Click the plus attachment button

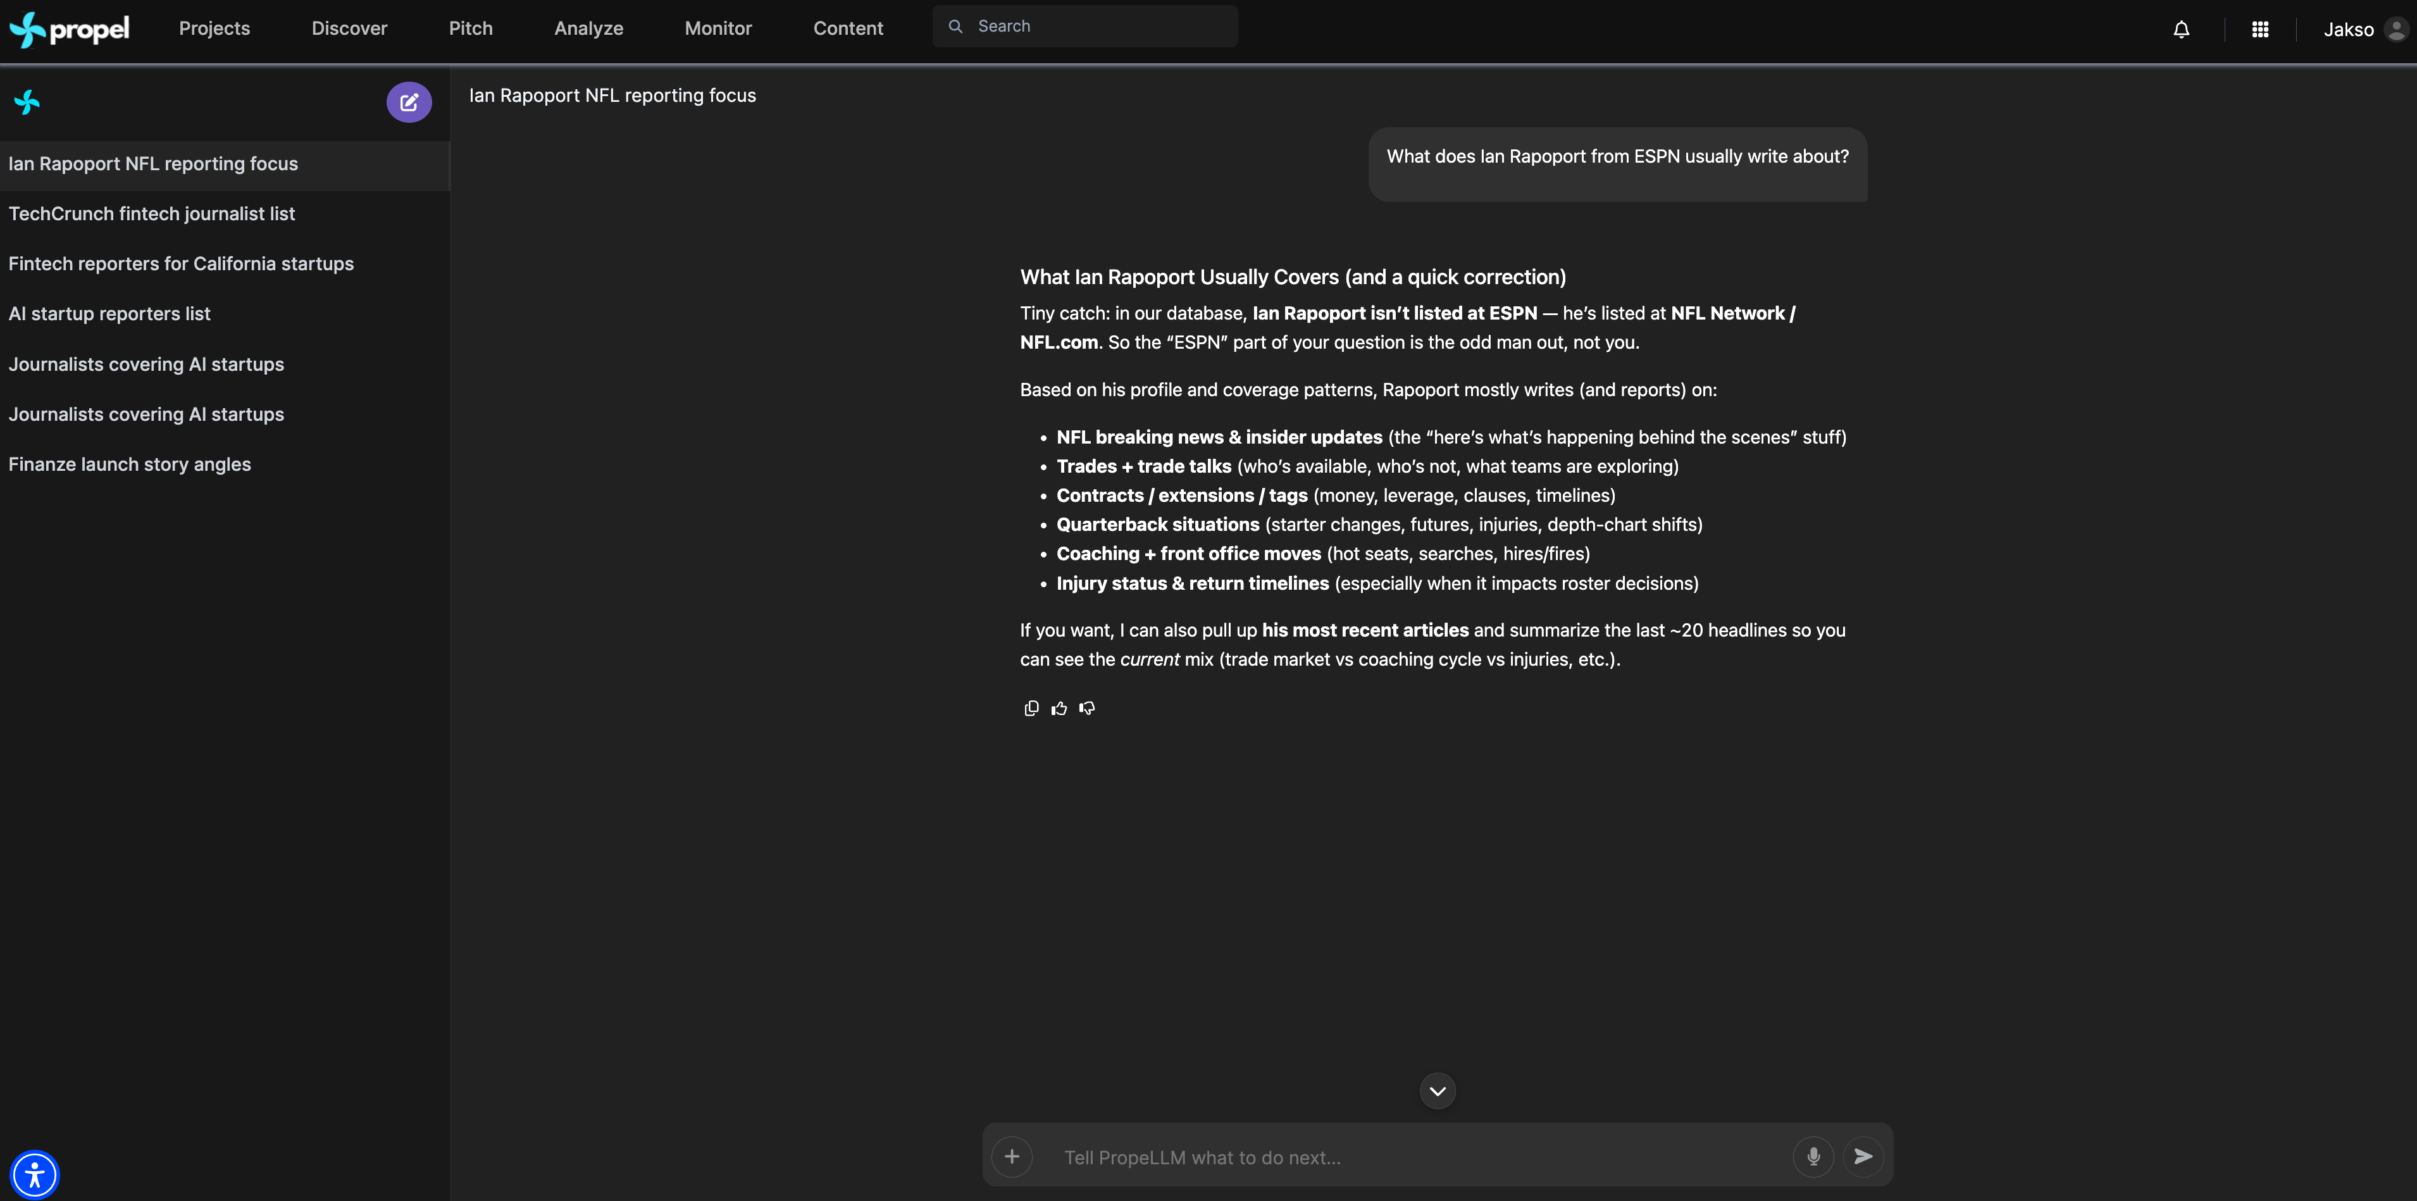click(x=1012, y=1156)
